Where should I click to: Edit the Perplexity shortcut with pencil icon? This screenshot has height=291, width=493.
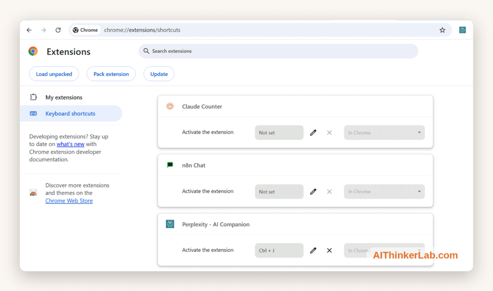pos(313,251)
